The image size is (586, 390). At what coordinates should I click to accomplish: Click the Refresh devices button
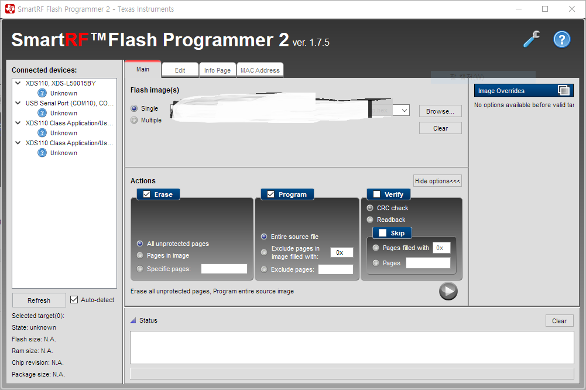pos(39,300)
